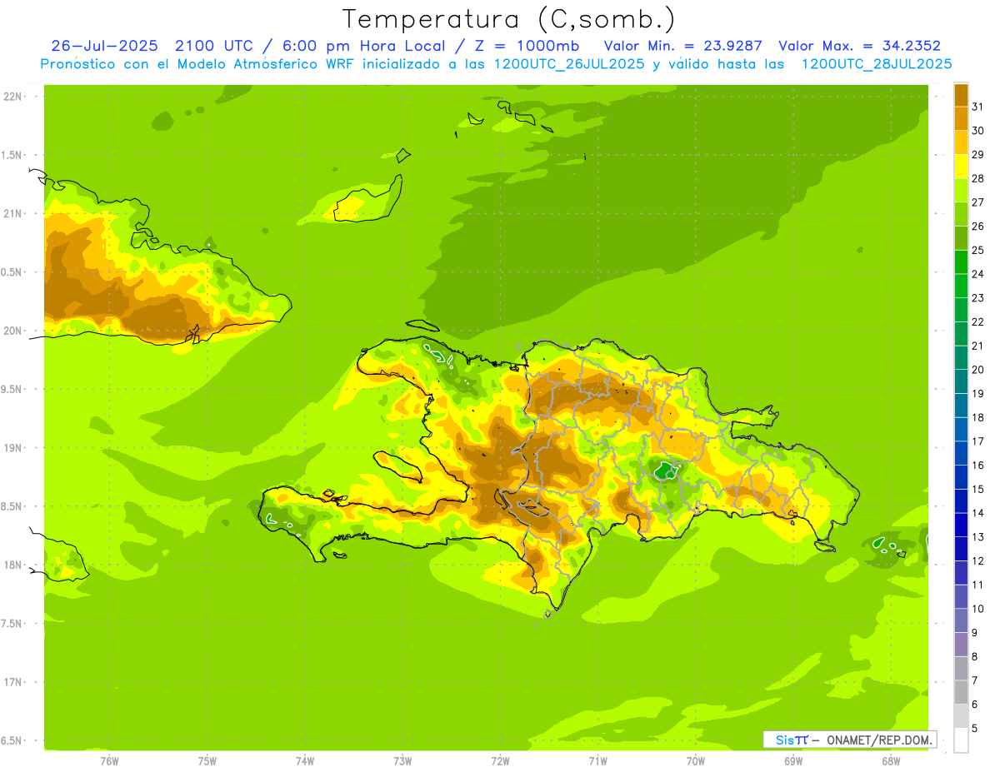Click the '70W' longitude label
The image size is (1000, 772).
tap(696, 762)
